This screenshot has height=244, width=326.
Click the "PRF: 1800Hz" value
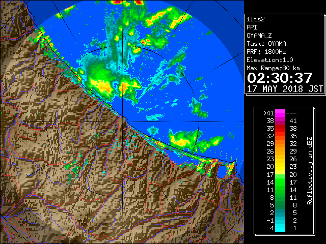coord(266,52)
